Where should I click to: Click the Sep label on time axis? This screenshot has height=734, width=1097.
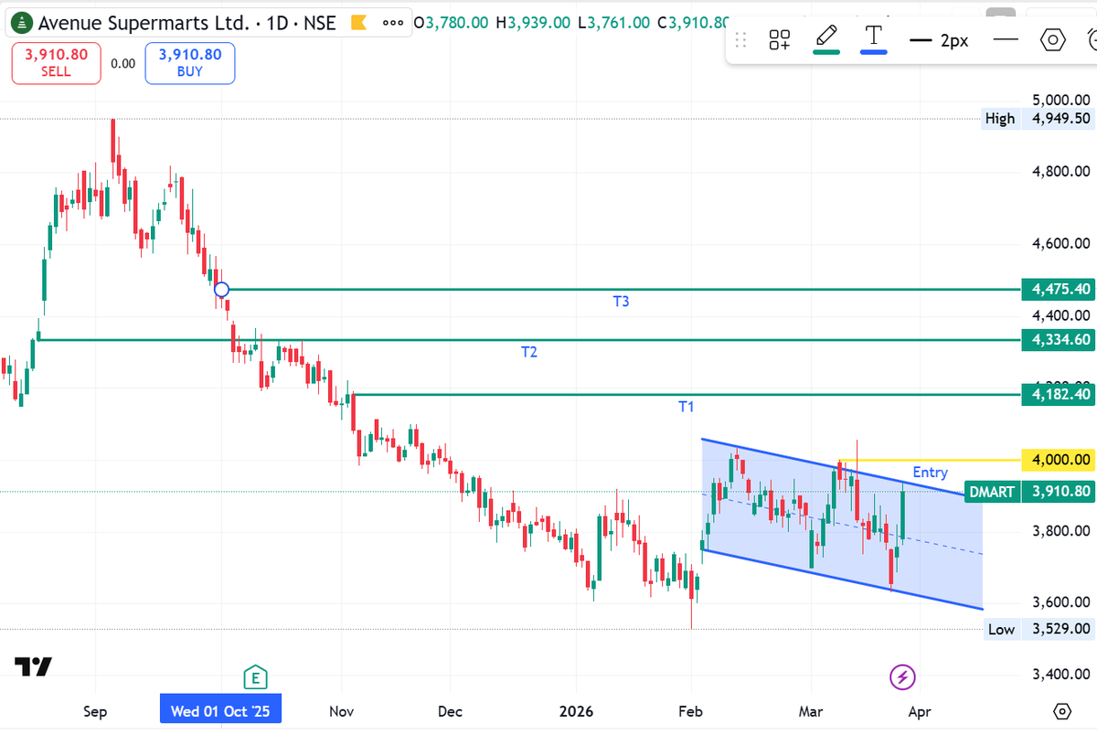tap(95, 711)
